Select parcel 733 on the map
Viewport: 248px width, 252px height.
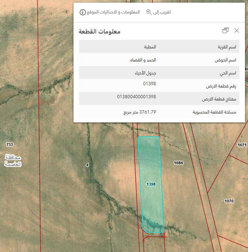click(10, 144)
